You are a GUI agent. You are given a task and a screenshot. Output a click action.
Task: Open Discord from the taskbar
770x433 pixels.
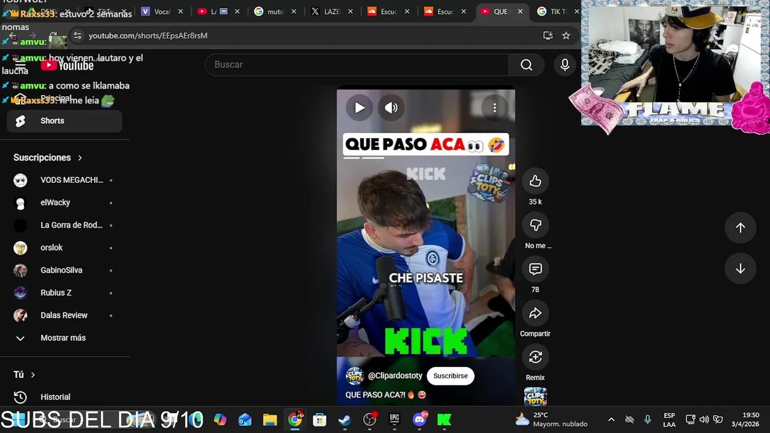[x=420, y=420]
